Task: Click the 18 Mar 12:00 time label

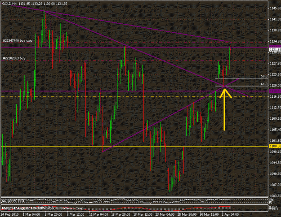Action: [x=143, y=214]
